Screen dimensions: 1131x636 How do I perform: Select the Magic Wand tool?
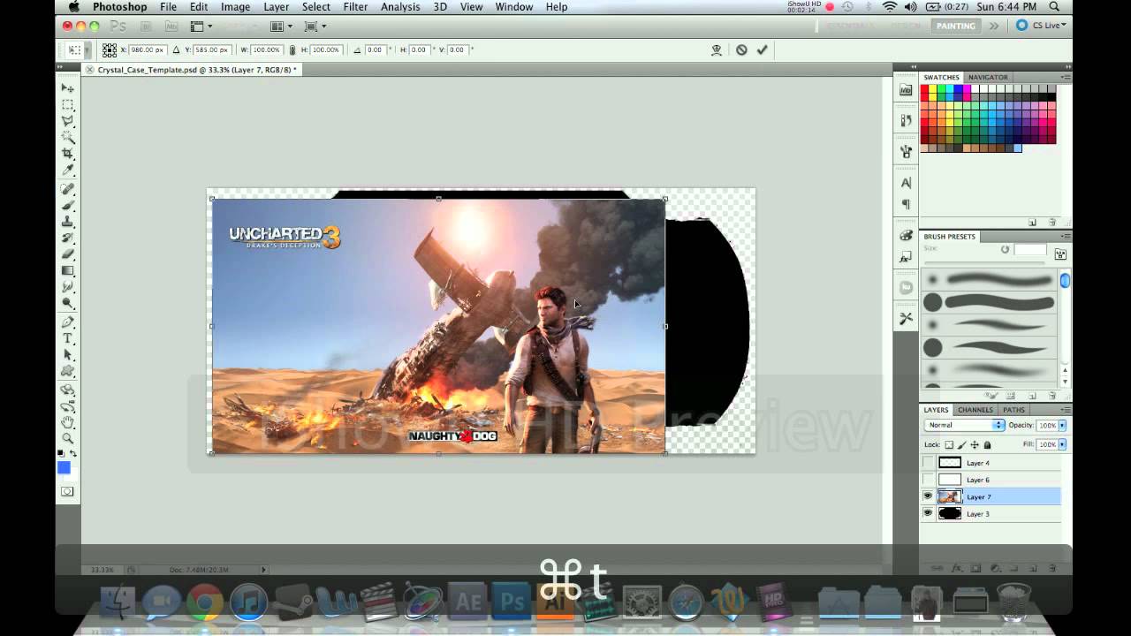pyautogui.click(x=67, y=138)
